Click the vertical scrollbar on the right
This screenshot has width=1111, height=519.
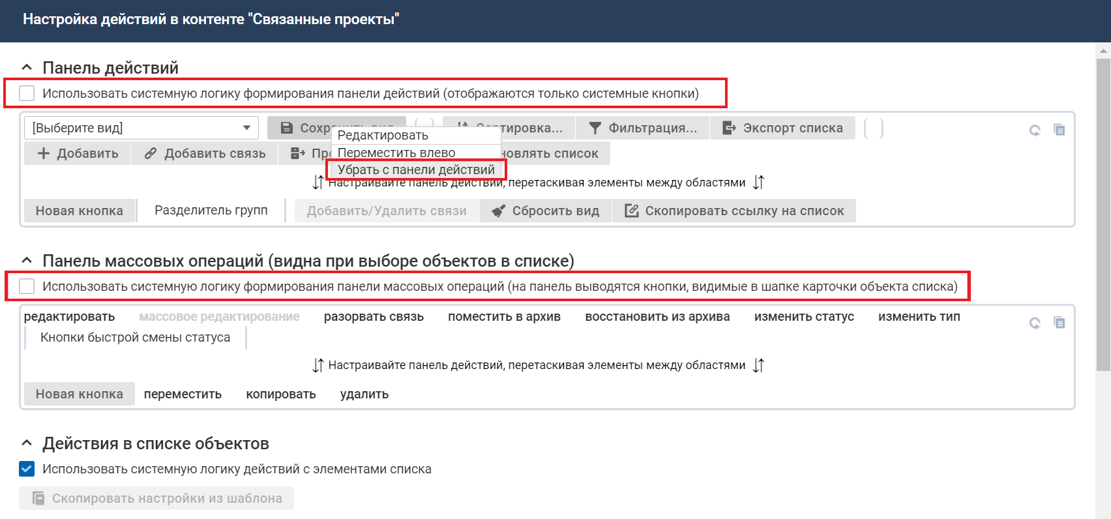coord(1103,215)
